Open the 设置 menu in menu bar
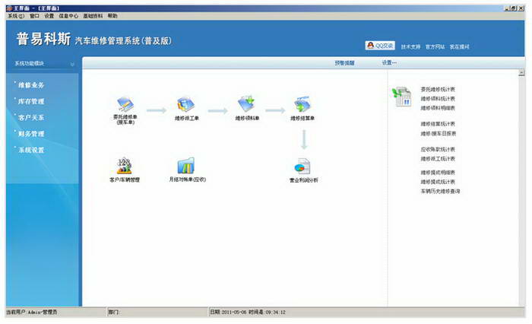 [x=49, y=16]
